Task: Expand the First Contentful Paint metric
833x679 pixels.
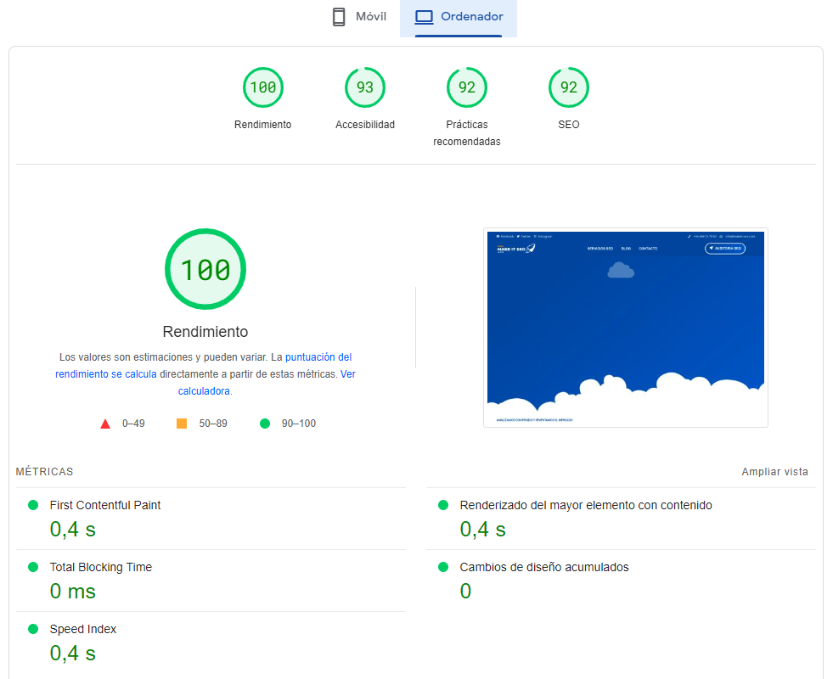Action: (x=105, y=505)
